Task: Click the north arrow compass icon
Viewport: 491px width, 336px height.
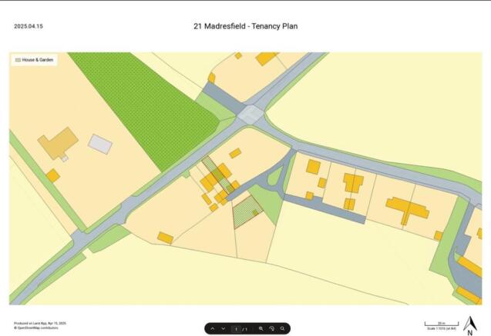Action: [x=469, y=326]
